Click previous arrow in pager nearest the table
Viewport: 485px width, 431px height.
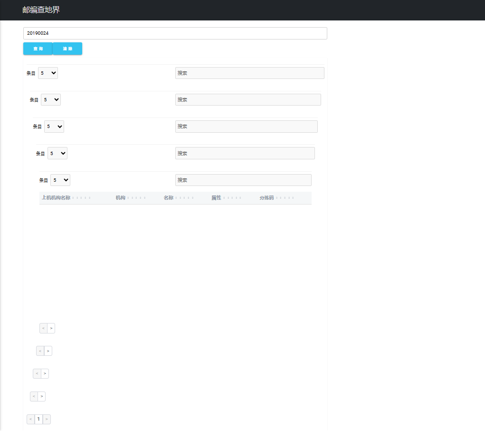(x=43, y=328)
